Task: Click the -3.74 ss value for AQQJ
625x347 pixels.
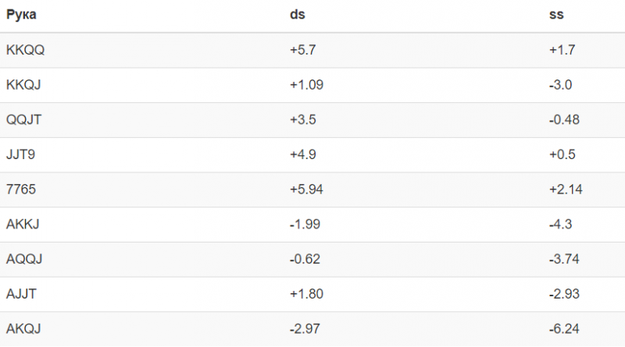Action: (564, 259)
